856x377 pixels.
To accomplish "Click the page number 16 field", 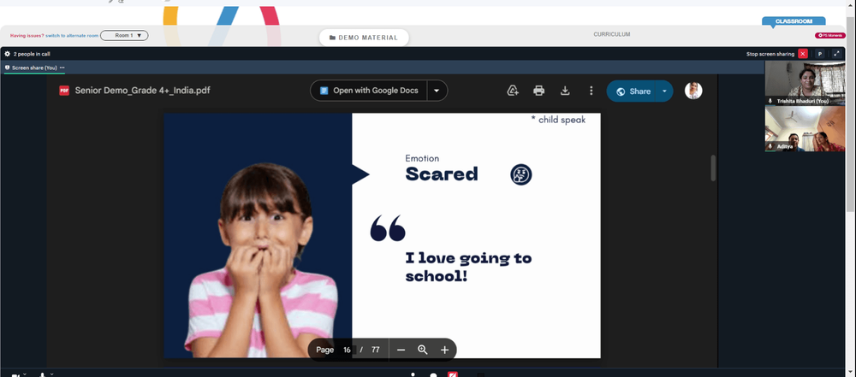I will click(348, 350).
